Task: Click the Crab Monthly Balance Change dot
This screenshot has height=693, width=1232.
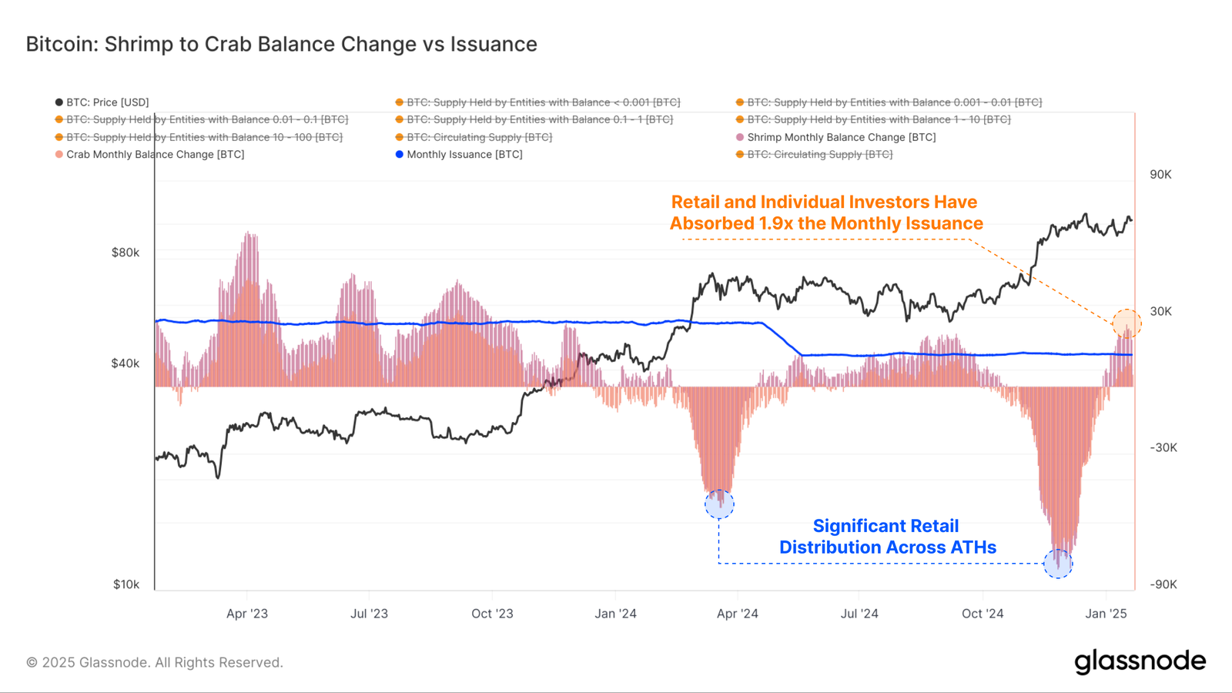Action: point(59,155)
